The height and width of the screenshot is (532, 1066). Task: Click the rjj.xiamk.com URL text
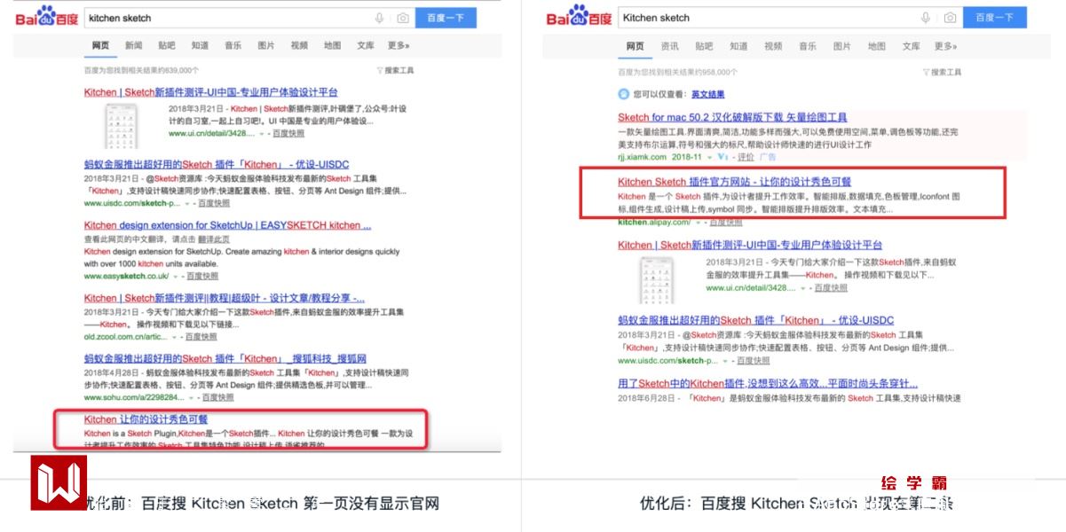[642, 157]
